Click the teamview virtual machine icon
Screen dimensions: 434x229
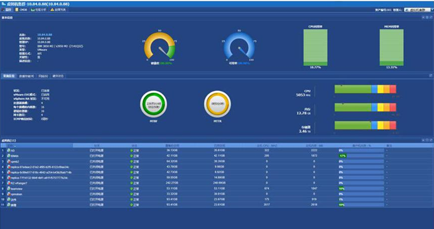coord(9,189)
